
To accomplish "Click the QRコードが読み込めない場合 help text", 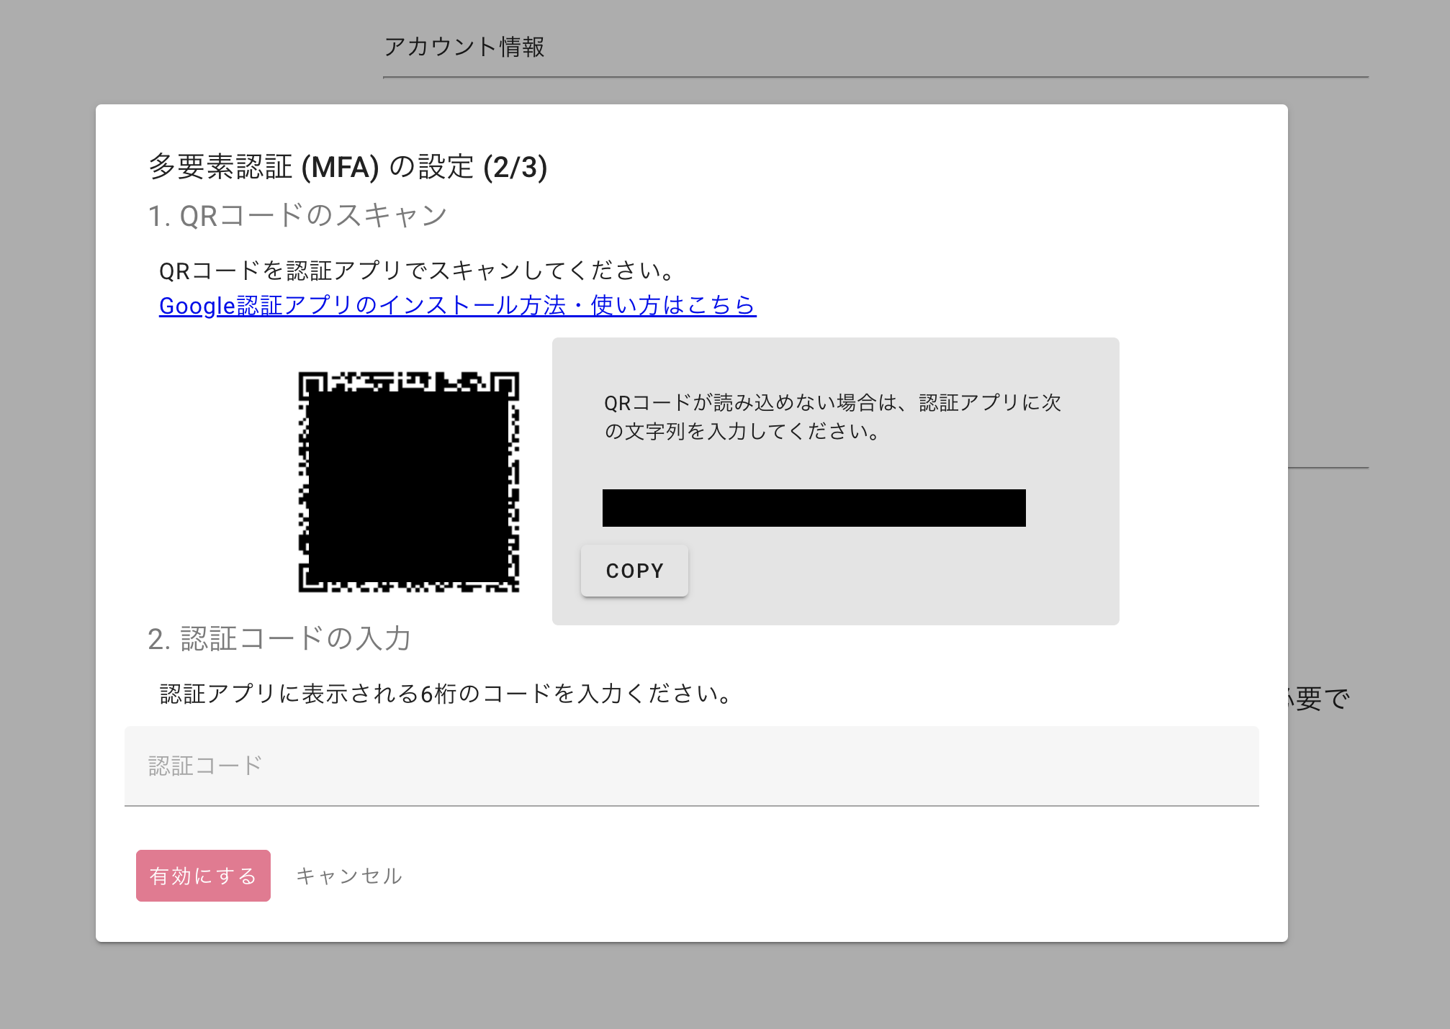I will click(832, 417).
